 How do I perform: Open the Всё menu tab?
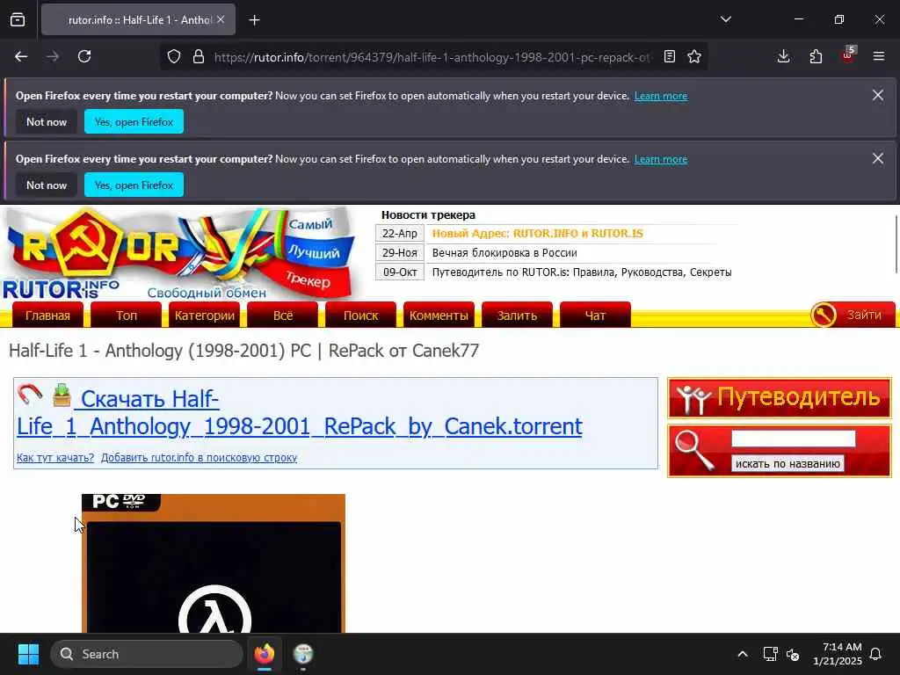(x=282, y=316)
